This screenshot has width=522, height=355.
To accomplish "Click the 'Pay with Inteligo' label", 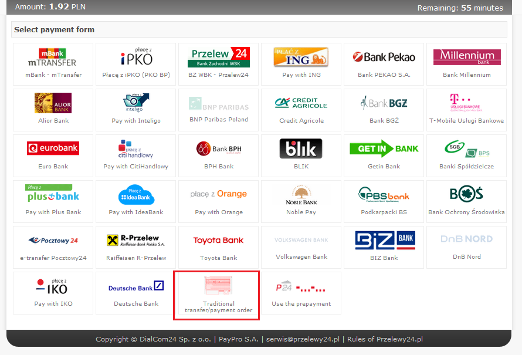I will click(x=136, y=120).
